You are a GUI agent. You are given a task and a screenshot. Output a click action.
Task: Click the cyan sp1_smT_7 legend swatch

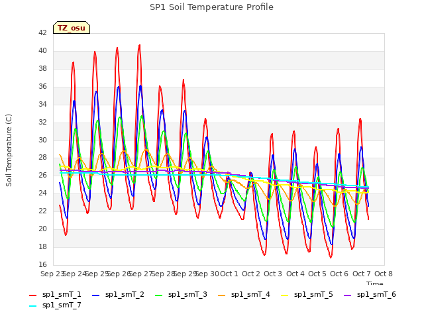coord(32,306)
